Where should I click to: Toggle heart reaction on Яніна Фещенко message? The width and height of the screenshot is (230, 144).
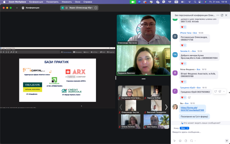pyautogui.click(x=183, y=80)
